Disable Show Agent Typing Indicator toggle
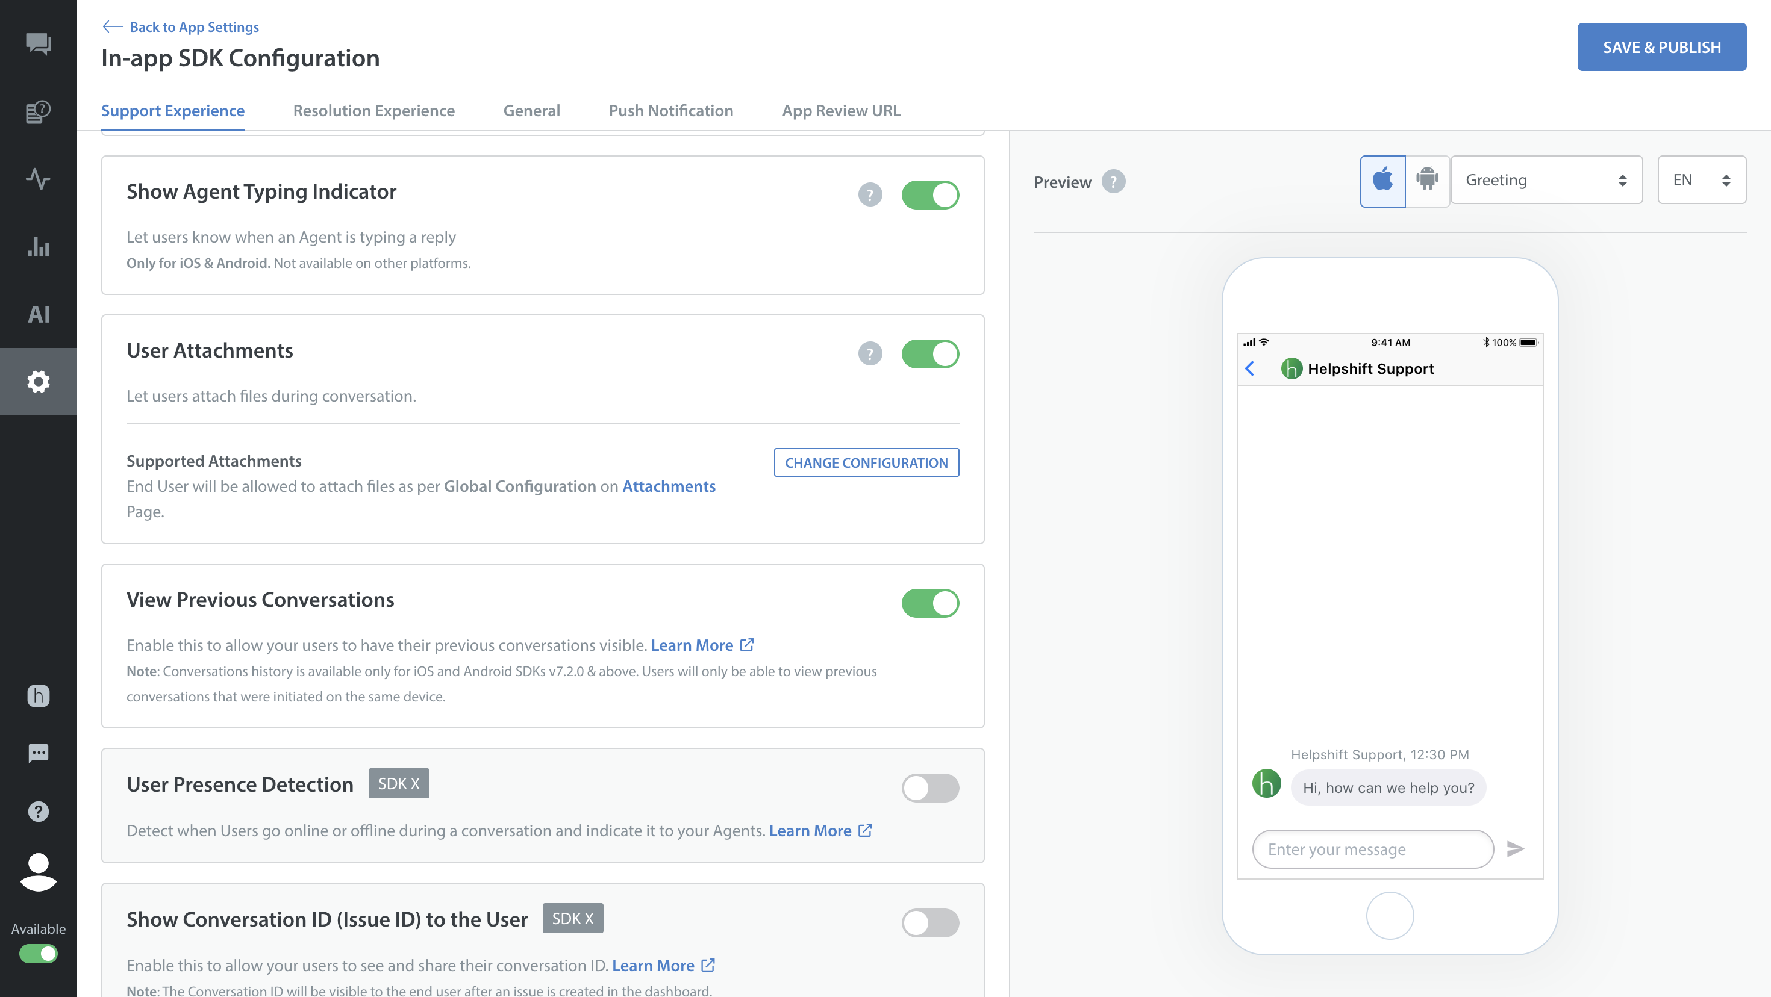This screenshot has width=1771, height=997. tap(929, 195)
